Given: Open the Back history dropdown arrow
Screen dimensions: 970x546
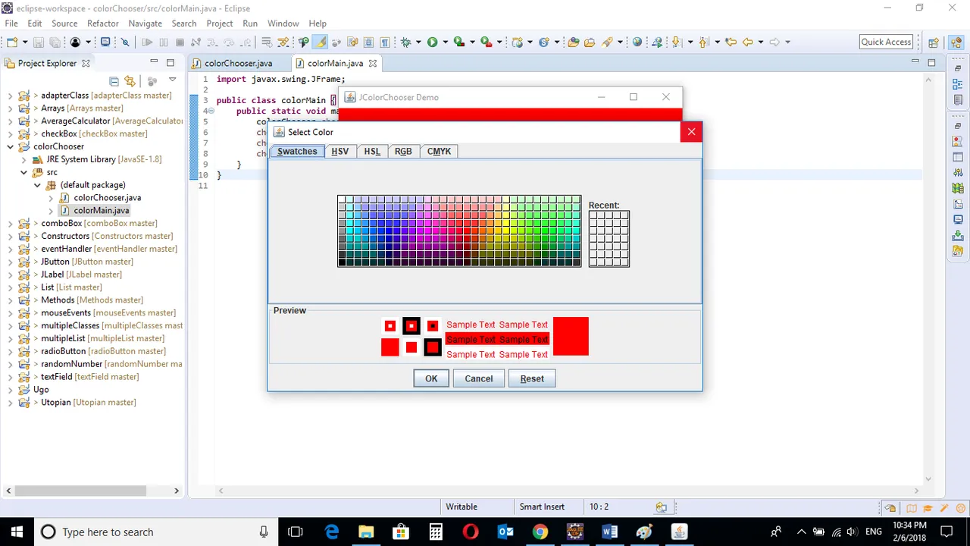Looking at the screenshot, I should (x=760, y=42).
